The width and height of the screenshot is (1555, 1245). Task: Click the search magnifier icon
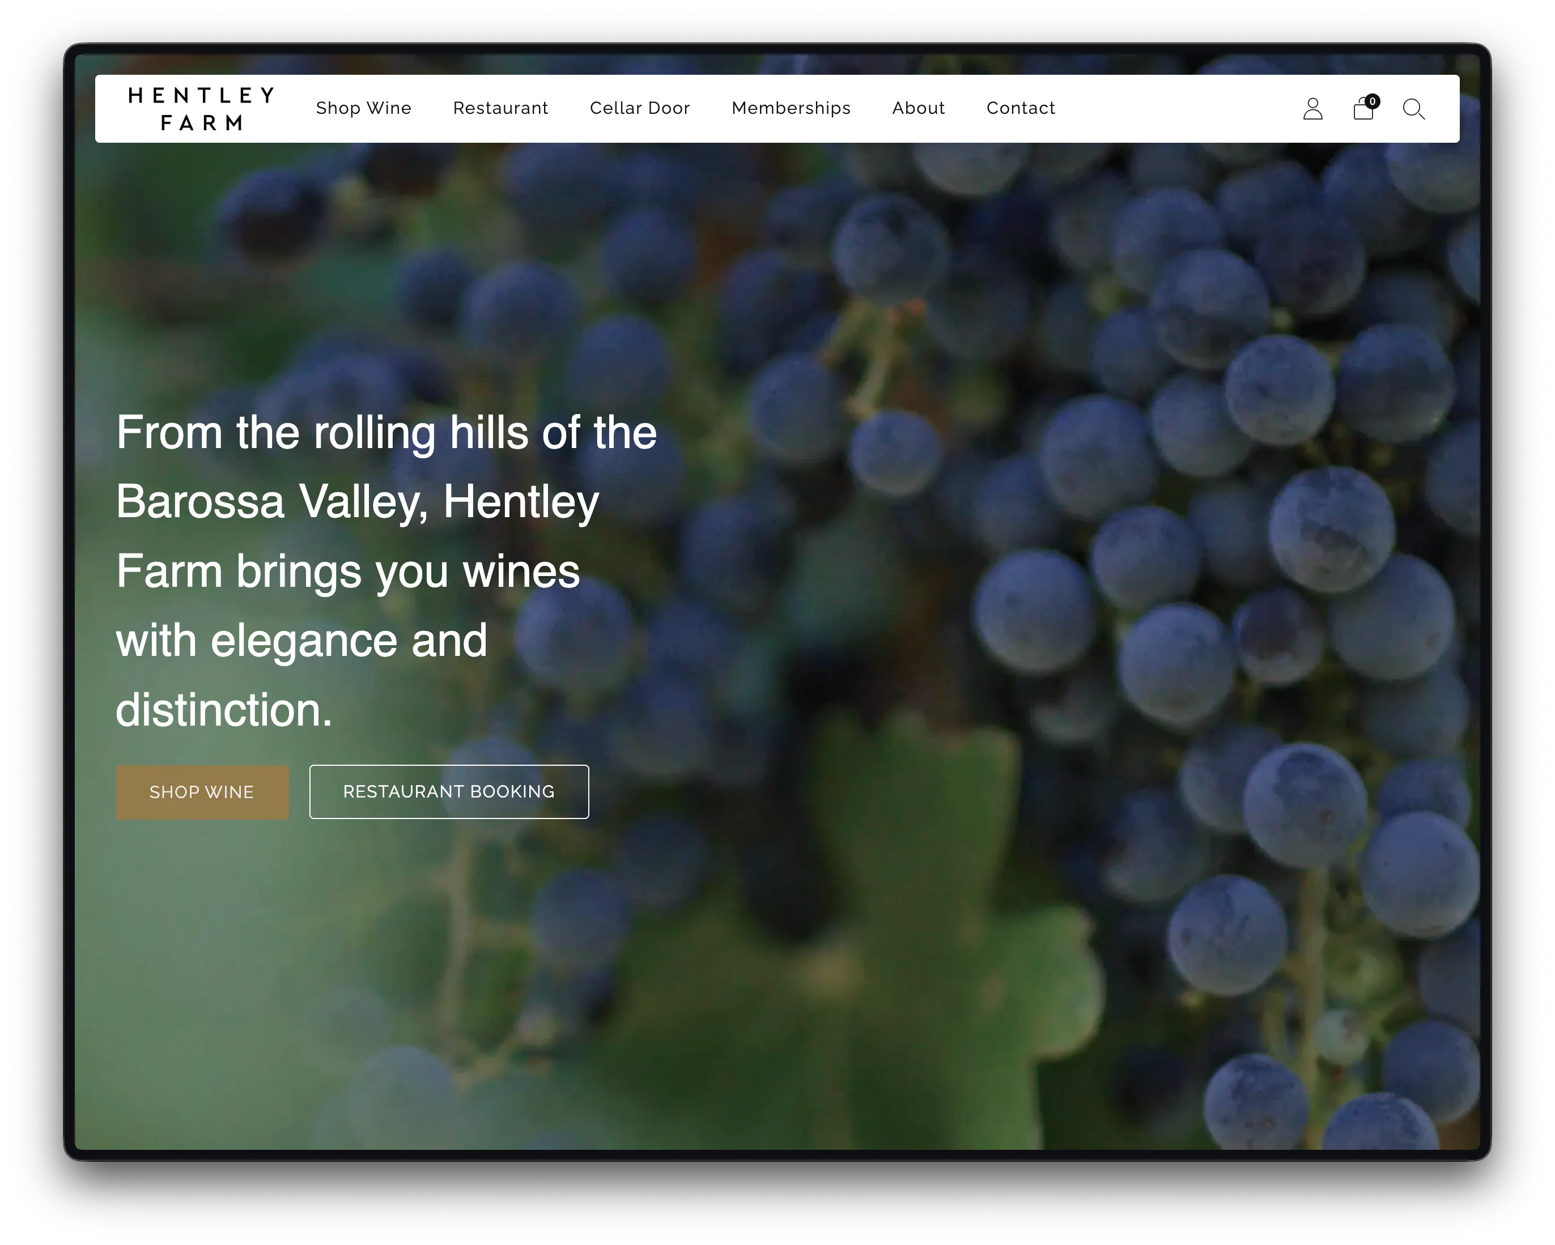pos(1414,109)
